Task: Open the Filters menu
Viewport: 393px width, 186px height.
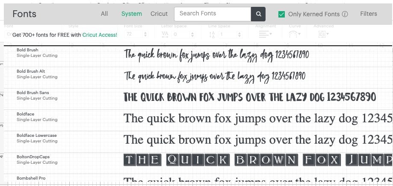Action: pyautogui.click(x=369, y=14)
